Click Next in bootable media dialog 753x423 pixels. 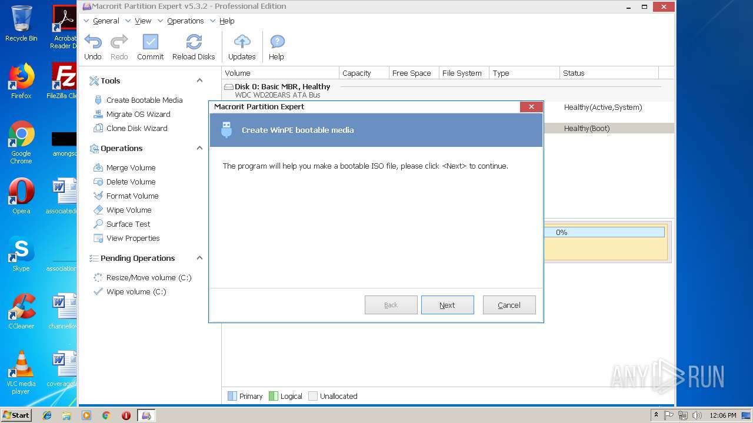(x=448, y=305)
